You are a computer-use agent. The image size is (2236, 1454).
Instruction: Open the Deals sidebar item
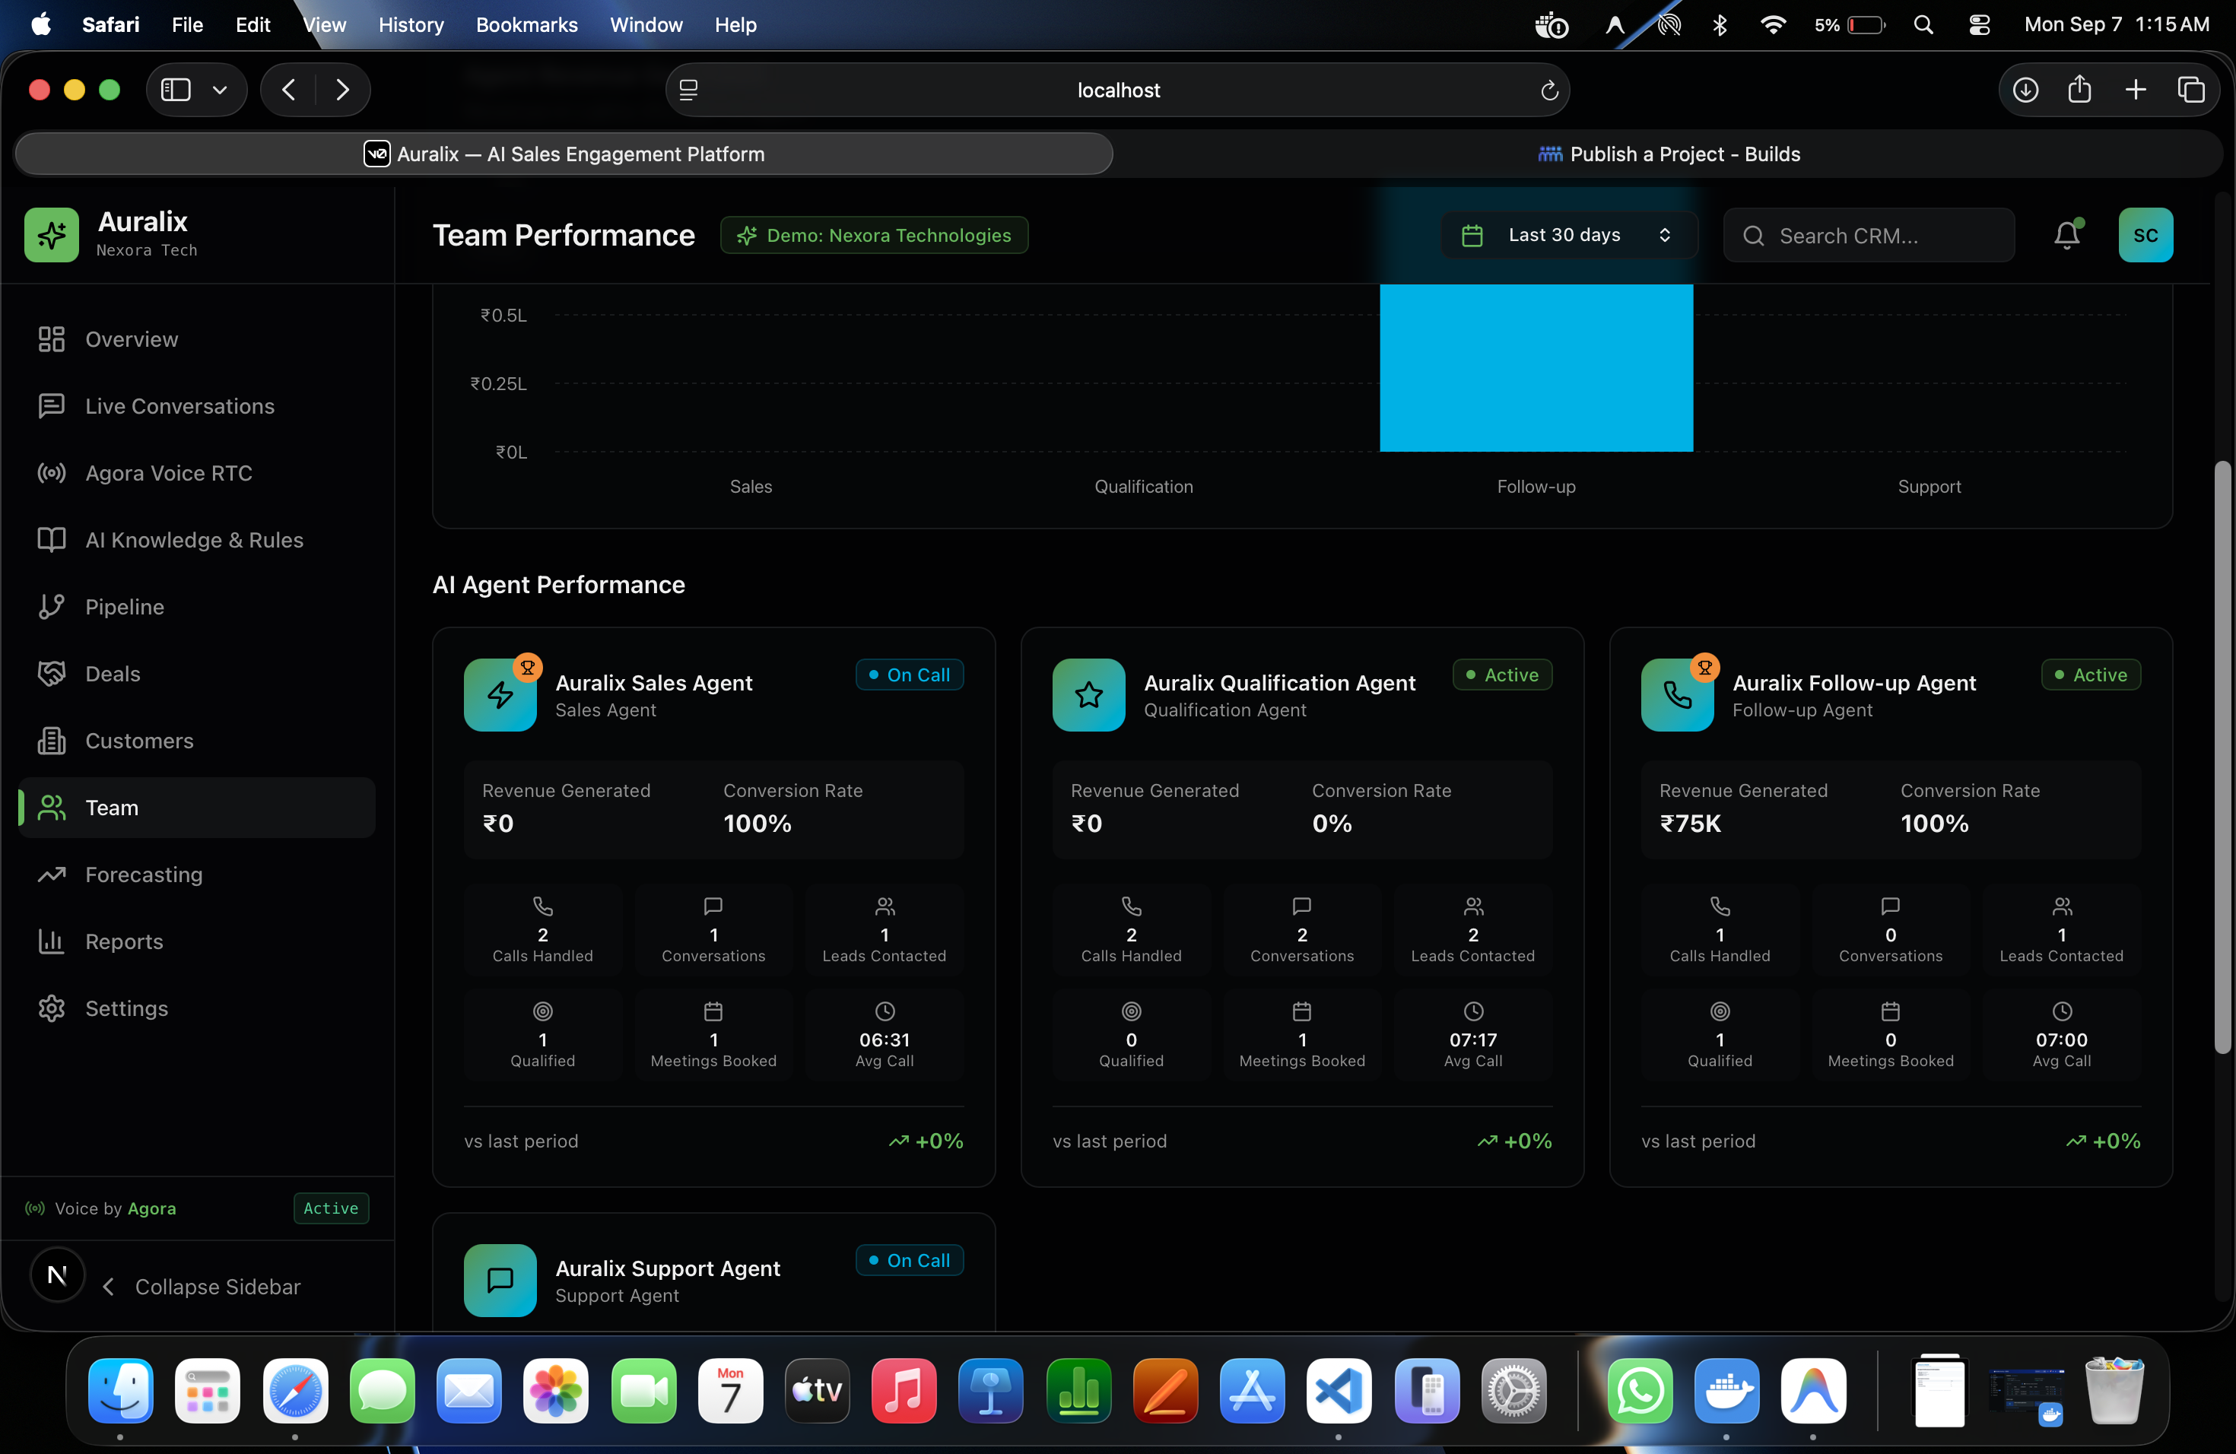196,674
